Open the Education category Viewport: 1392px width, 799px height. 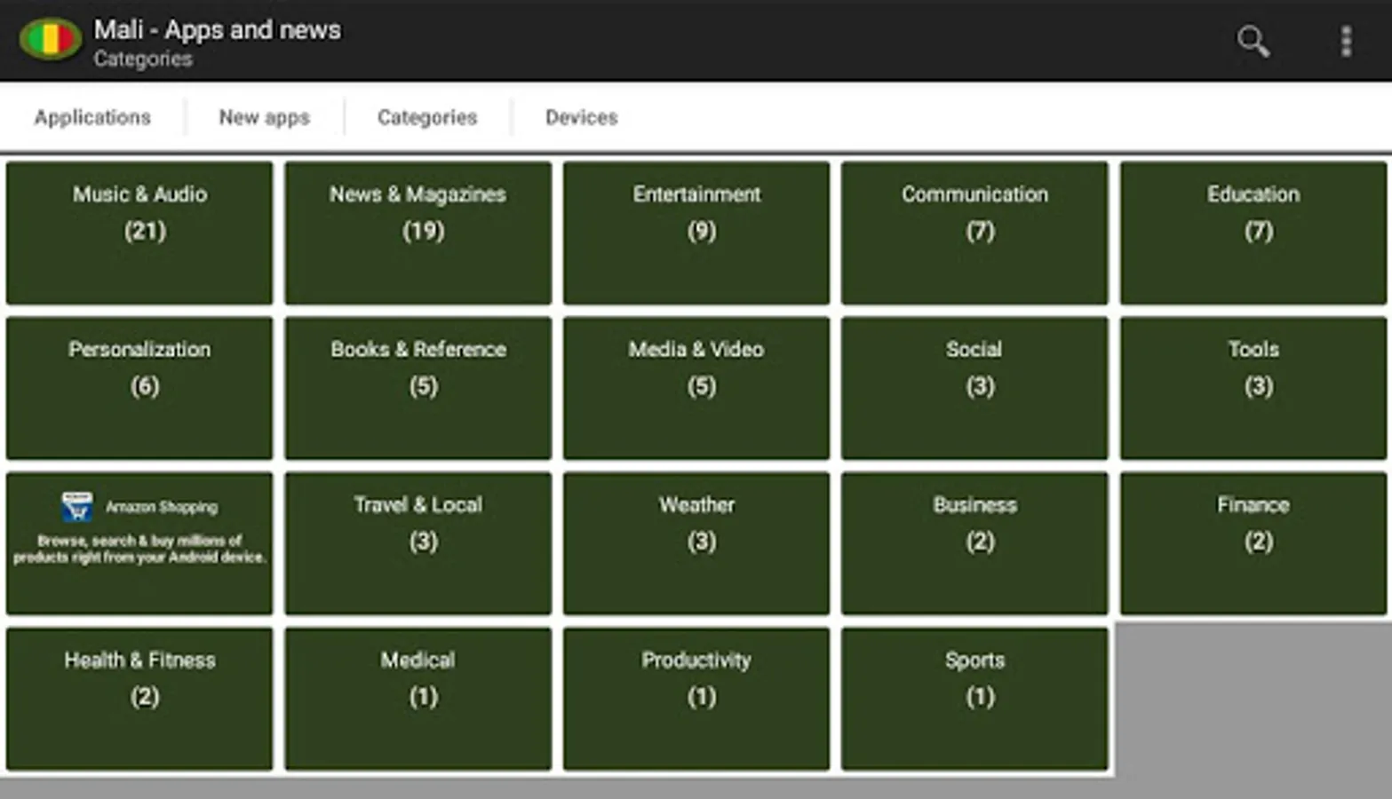pos(1253,233)
